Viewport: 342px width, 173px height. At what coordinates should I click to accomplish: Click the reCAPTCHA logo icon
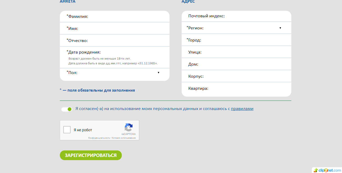click(x=128, y=127)
